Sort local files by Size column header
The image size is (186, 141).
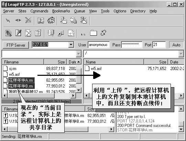pyautogui.click(x=55, y=62)
